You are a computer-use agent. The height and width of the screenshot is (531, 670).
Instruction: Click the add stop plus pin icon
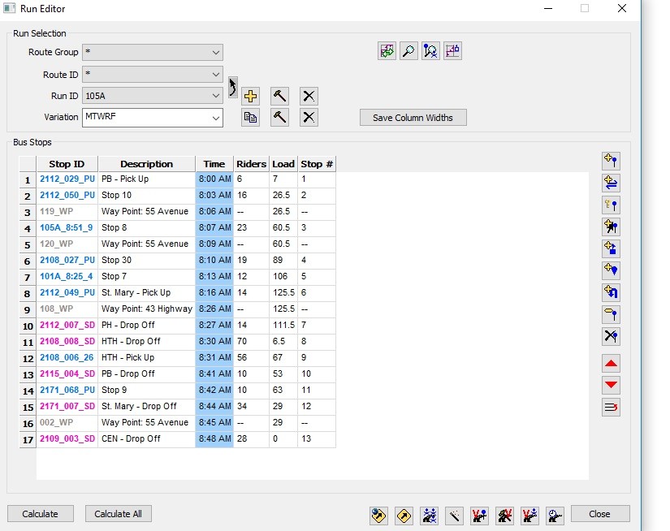tap(611, 161)
